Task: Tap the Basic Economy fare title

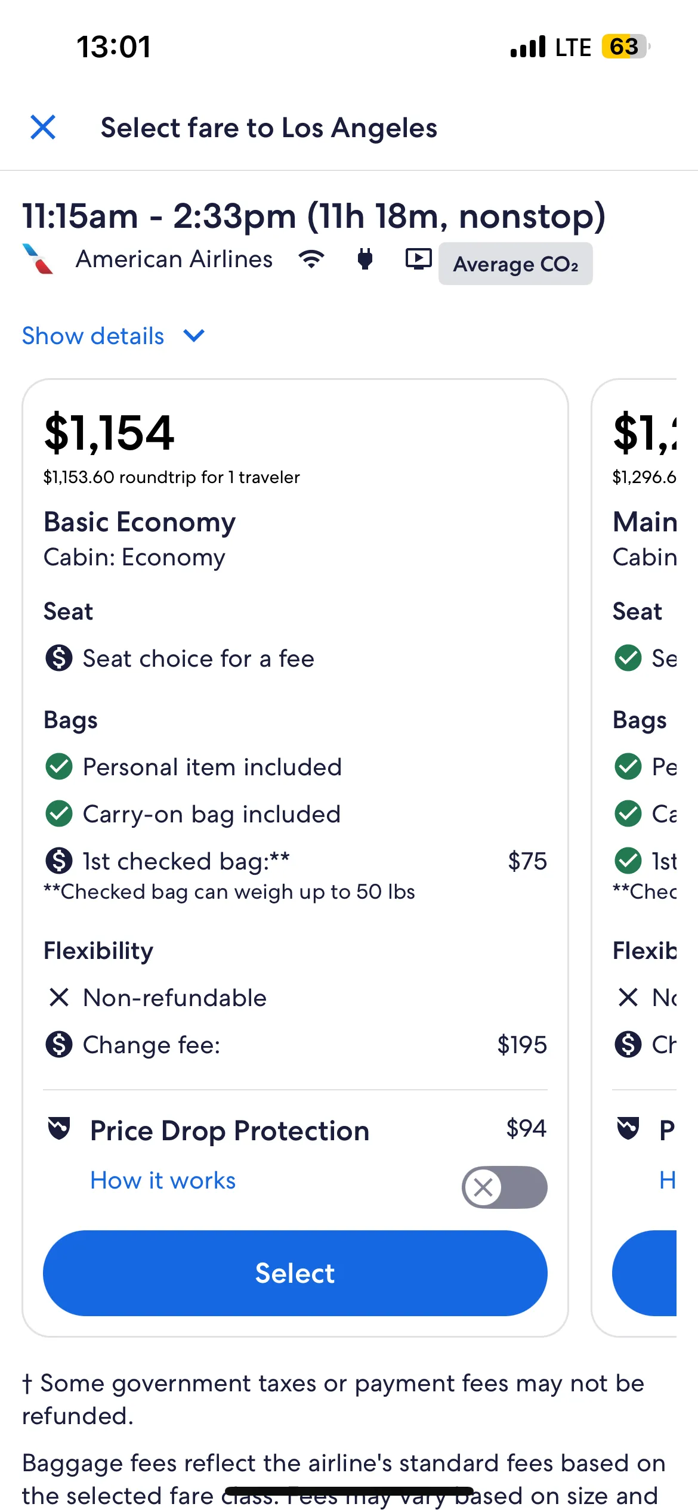Action: [140, 522]
